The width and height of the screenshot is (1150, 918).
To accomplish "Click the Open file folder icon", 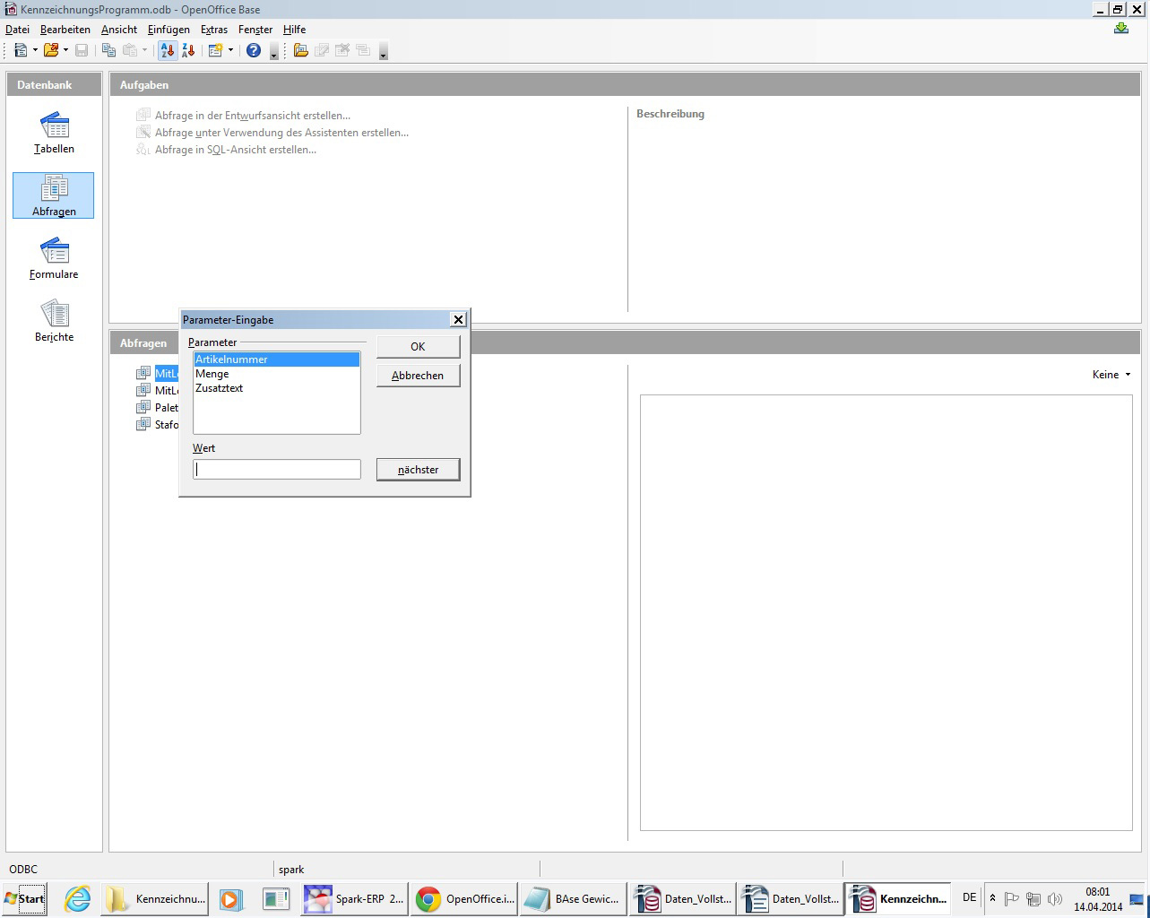I will click(51, 50).
